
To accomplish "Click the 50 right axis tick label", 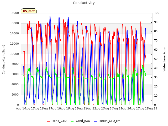I will coord(156,59).
